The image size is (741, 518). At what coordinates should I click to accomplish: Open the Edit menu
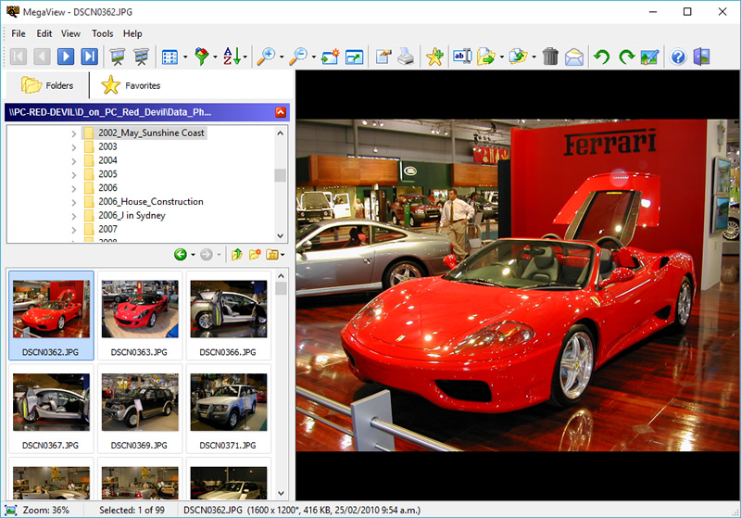[x=44, y=33]
